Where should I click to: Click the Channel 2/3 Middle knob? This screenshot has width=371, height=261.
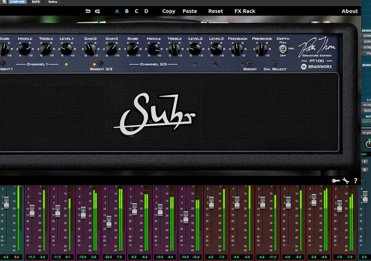pyautogui.click(x=153, y=49)
